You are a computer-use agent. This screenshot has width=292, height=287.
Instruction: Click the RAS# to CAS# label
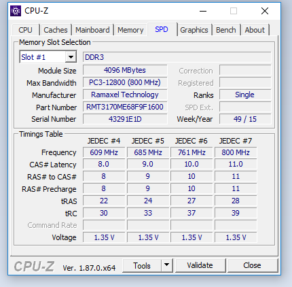(52, 177)
